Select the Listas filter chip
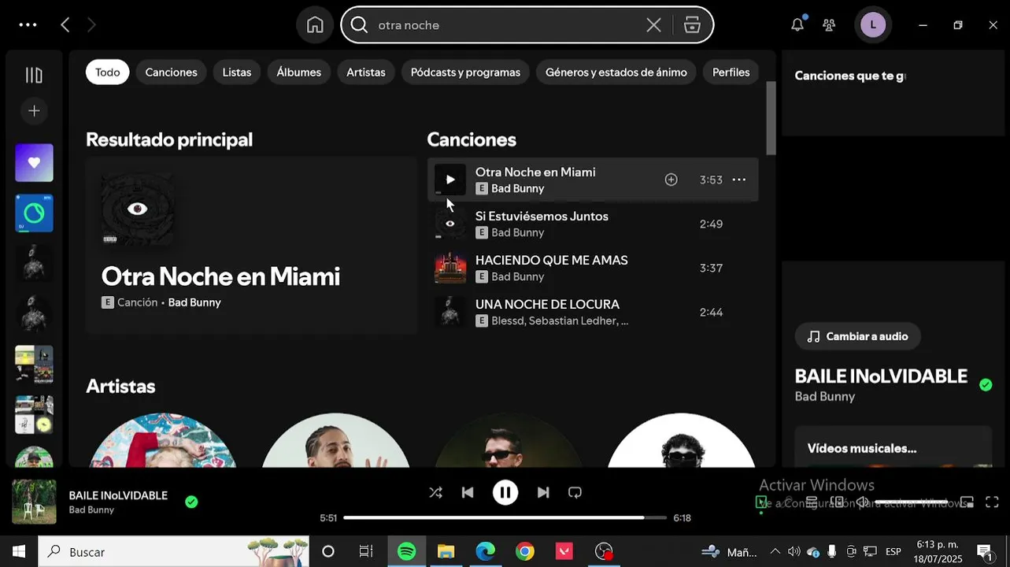The image size is (1010, 567). (x=237, y=72)
